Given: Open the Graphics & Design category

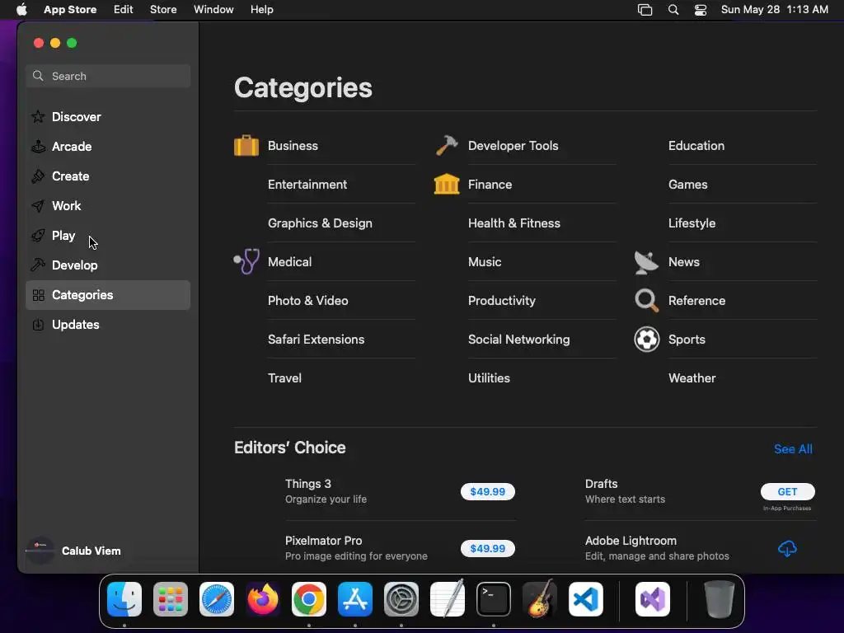Looking at the screenshot, I should click(320, 223).
